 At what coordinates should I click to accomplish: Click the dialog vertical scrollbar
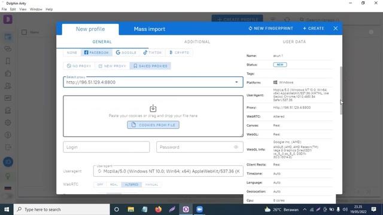tap(341, 90)
